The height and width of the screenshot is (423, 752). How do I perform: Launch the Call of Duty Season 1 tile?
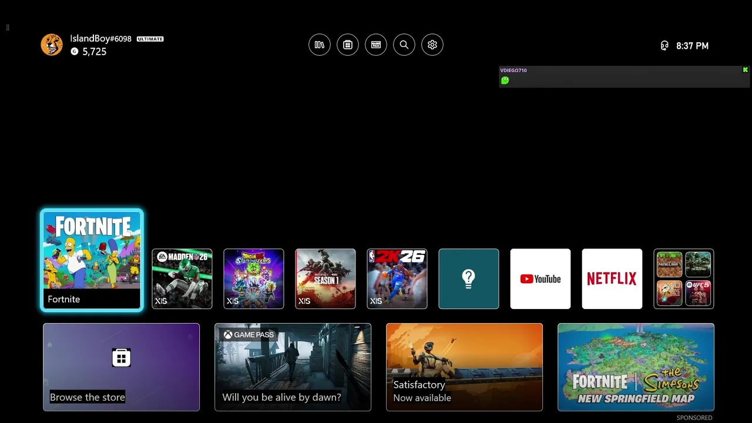325,279
